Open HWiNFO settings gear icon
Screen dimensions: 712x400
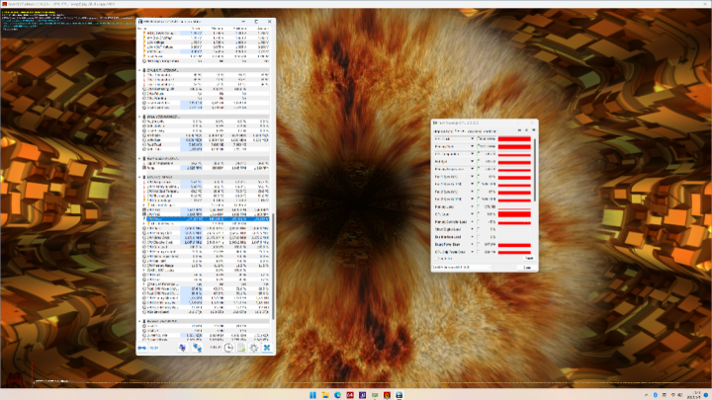(x=254, y=348)
